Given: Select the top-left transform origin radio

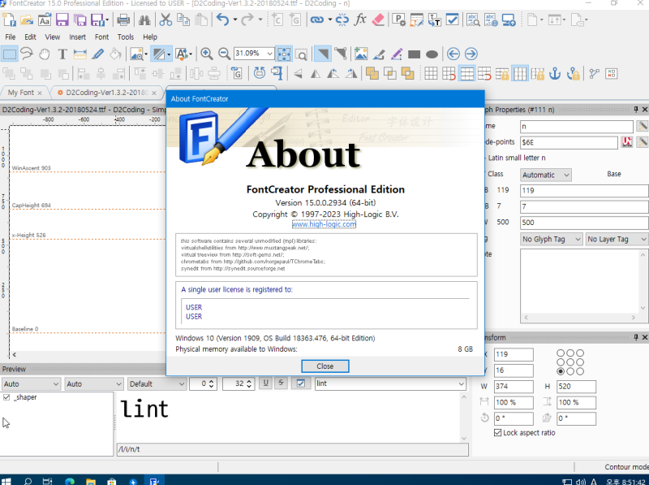Looking at the screenshot, I should click(x=561, y=353).
